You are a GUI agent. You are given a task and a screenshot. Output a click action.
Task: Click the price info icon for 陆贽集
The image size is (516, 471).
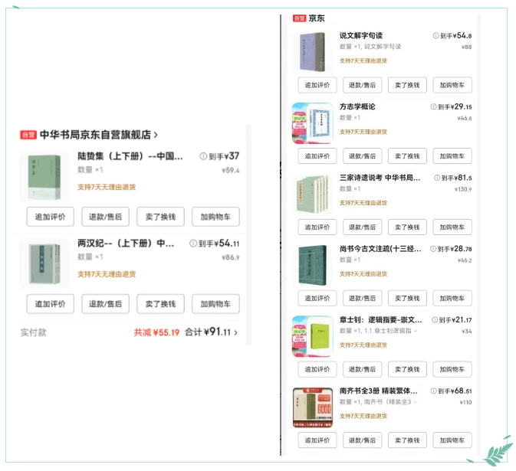[203, 156]
